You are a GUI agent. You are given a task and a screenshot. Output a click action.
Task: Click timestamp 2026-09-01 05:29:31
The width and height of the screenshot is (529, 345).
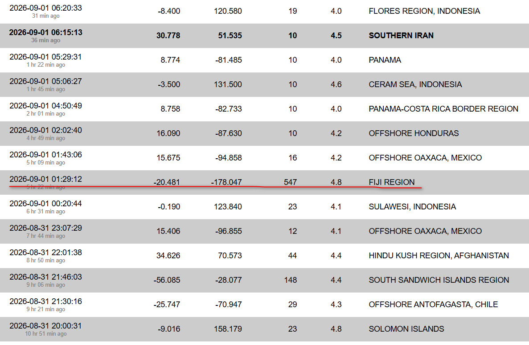[x=45, y=57]
